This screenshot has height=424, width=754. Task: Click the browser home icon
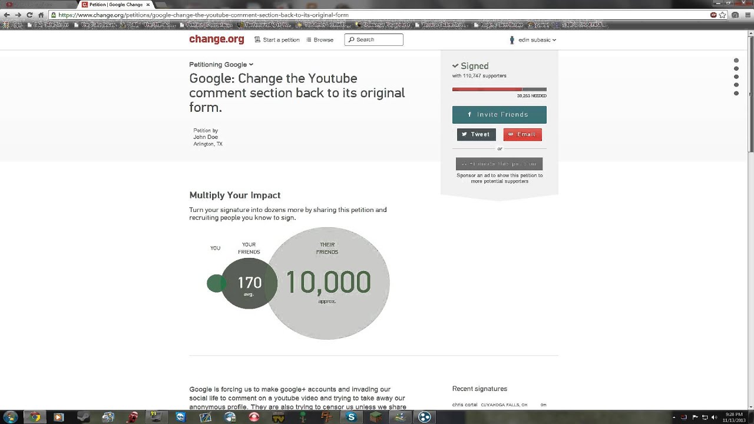[41, 15]
